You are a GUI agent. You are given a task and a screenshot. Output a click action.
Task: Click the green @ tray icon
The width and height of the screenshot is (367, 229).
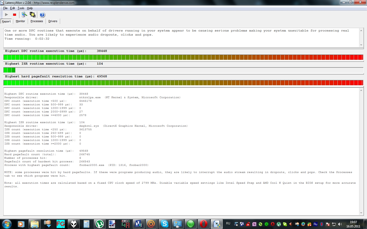266,224
